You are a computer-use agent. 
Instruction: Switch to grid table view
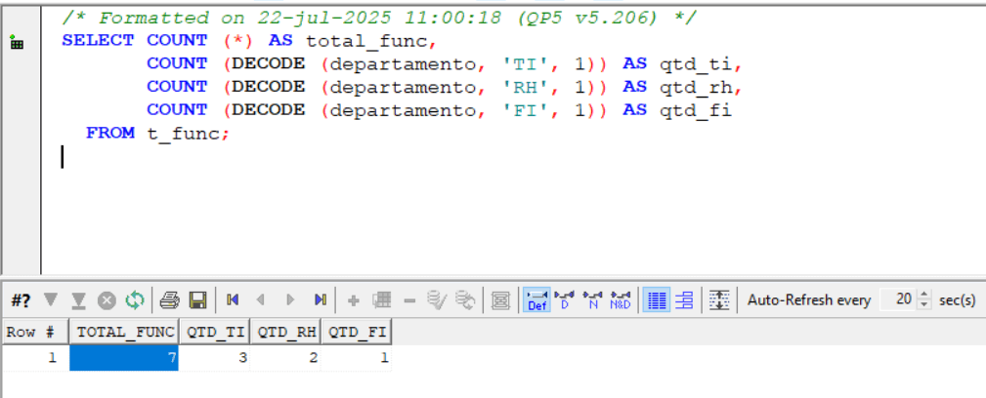[658, 300]
